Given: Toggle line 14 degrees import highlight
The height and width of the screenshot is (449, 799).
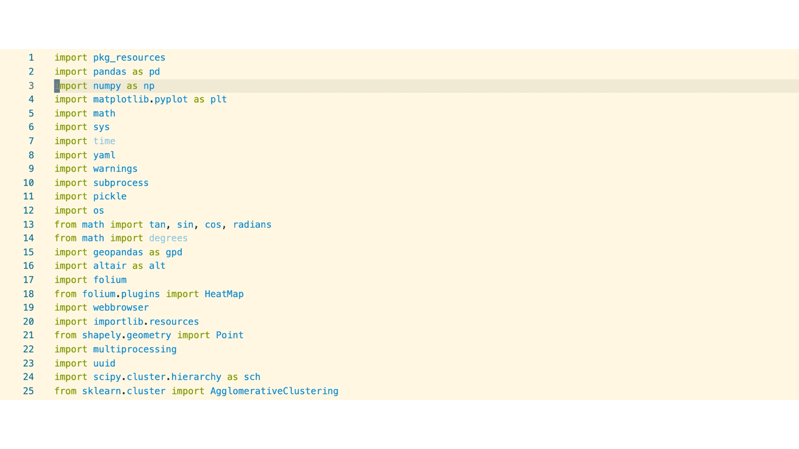Looking at the screenshot, I should pyautogui.click(x=168, y=238).
